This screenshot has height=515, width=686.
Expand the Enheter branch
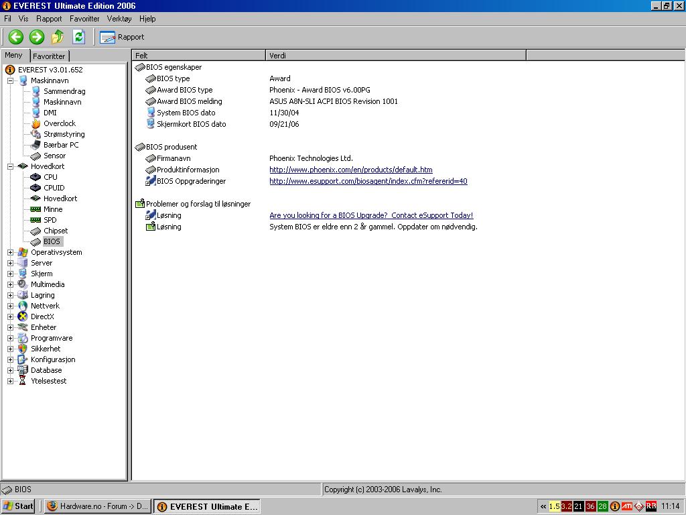coord(11,327)
